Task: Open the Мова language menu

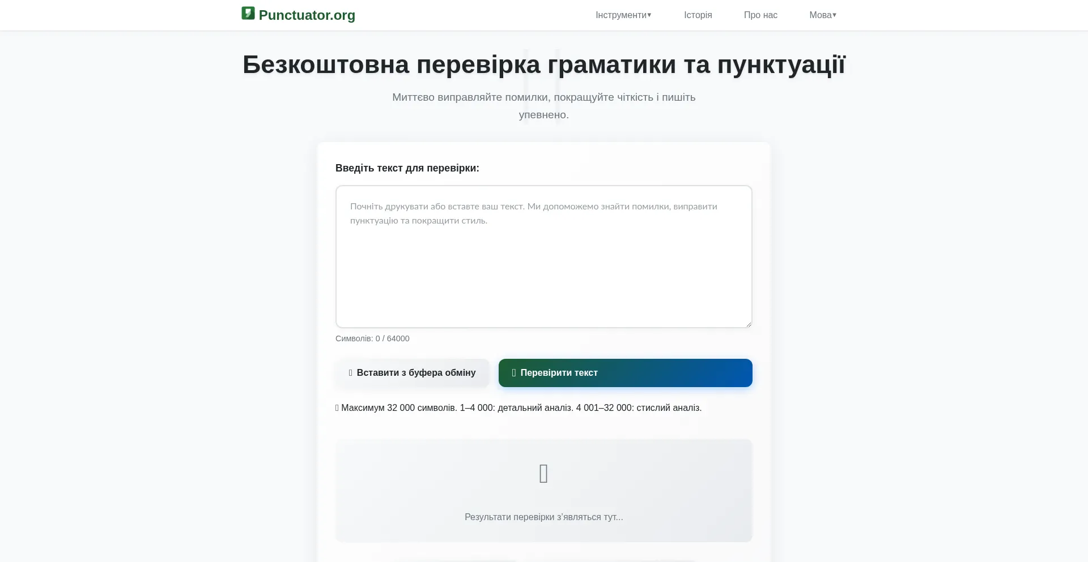Action: click(820, 15)
